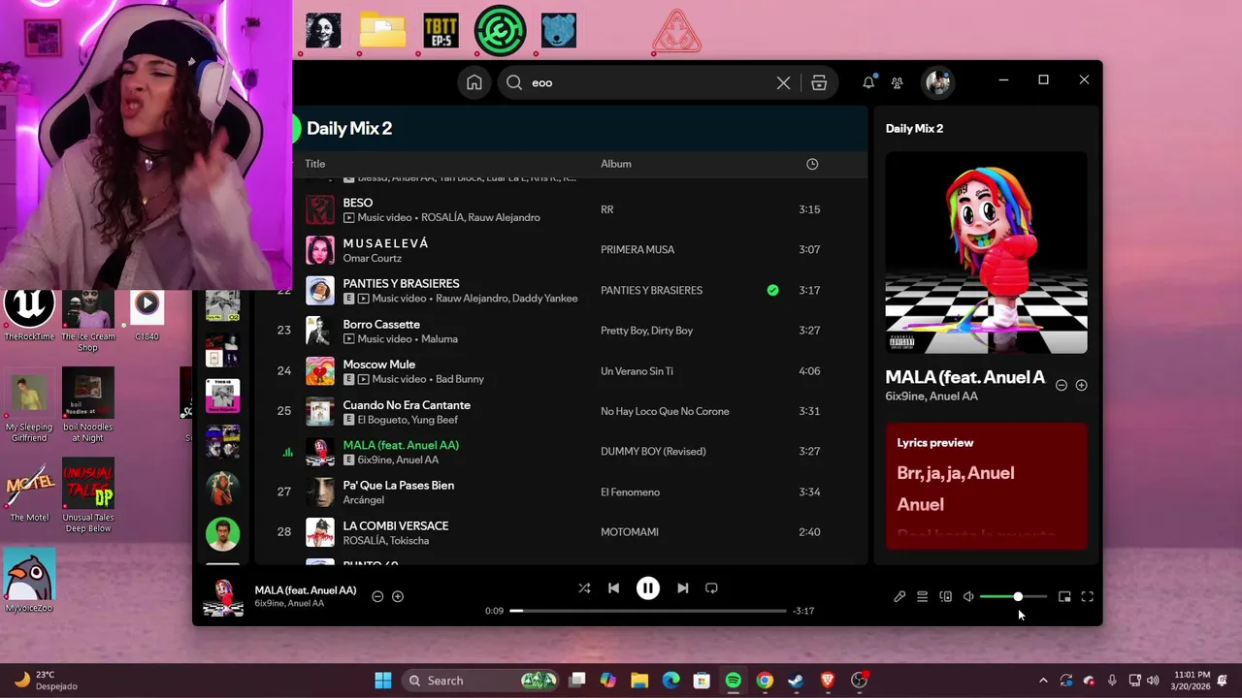Open the Windows Start button
The height and width of the screenshot is (698, 1242).
click(x=383, y=681)
